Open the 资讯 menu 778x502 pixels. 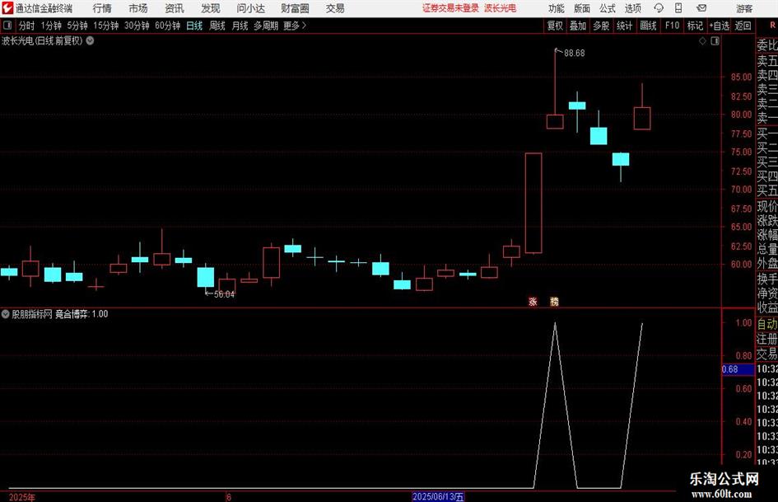coord(175,8)
